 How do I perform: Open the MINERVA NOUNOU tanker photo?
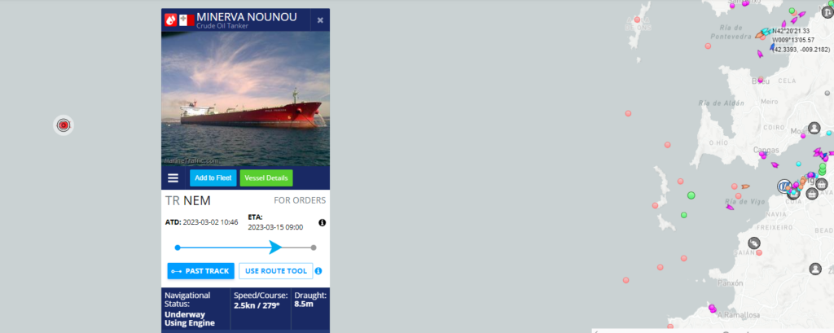(245, 99)
